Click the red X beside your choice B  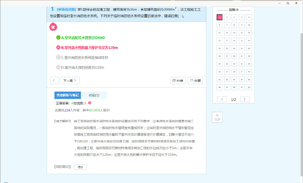[x=90, y=103]
